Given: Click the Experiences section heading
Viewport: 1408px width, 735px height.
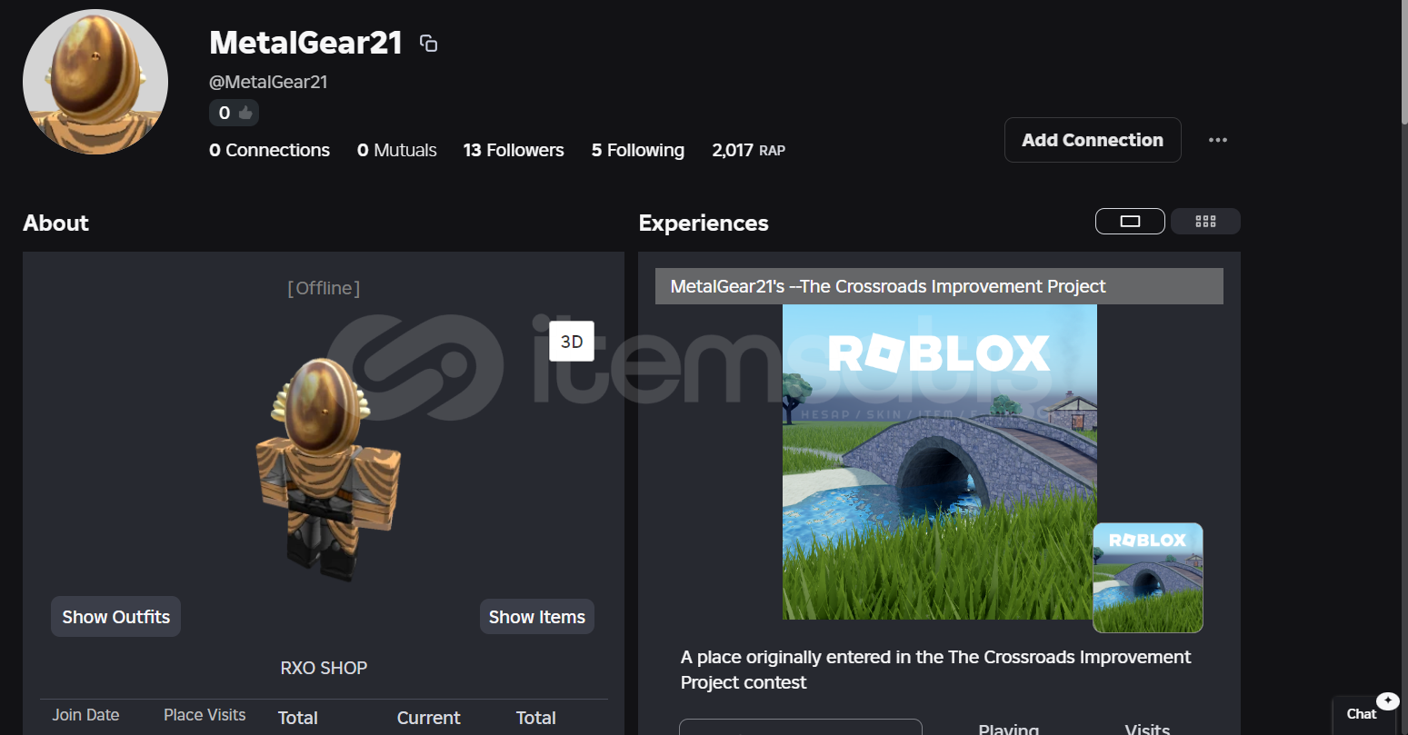Looking at the screenshot, I should tap(704, 223).
